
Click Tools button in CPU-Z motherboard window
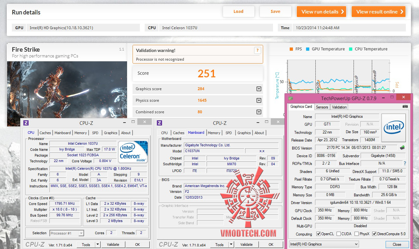[219, 245]
